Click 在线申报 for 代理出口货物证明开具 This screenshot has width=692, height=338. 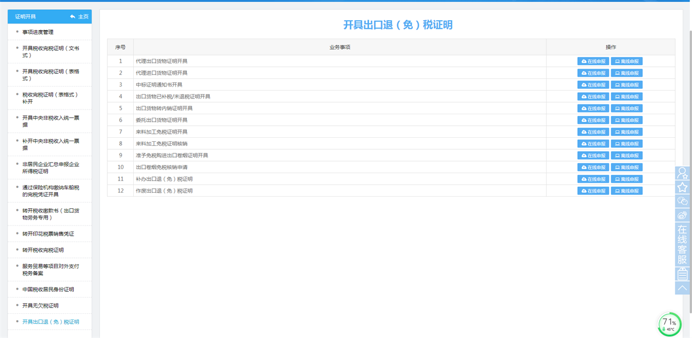click(593, 61)
